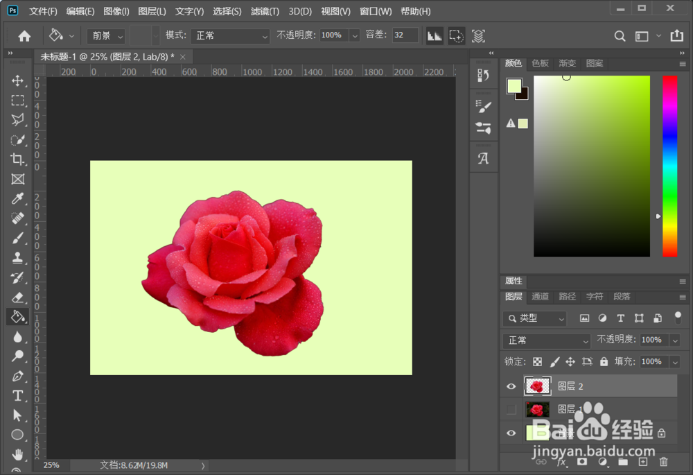The height and width of the screenshot is (475, 693).
Task: Select the Eraser tool
Action: coord(17,297)
